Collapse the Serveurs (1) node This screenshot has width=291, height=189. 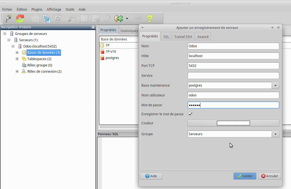tap(9, 40)
